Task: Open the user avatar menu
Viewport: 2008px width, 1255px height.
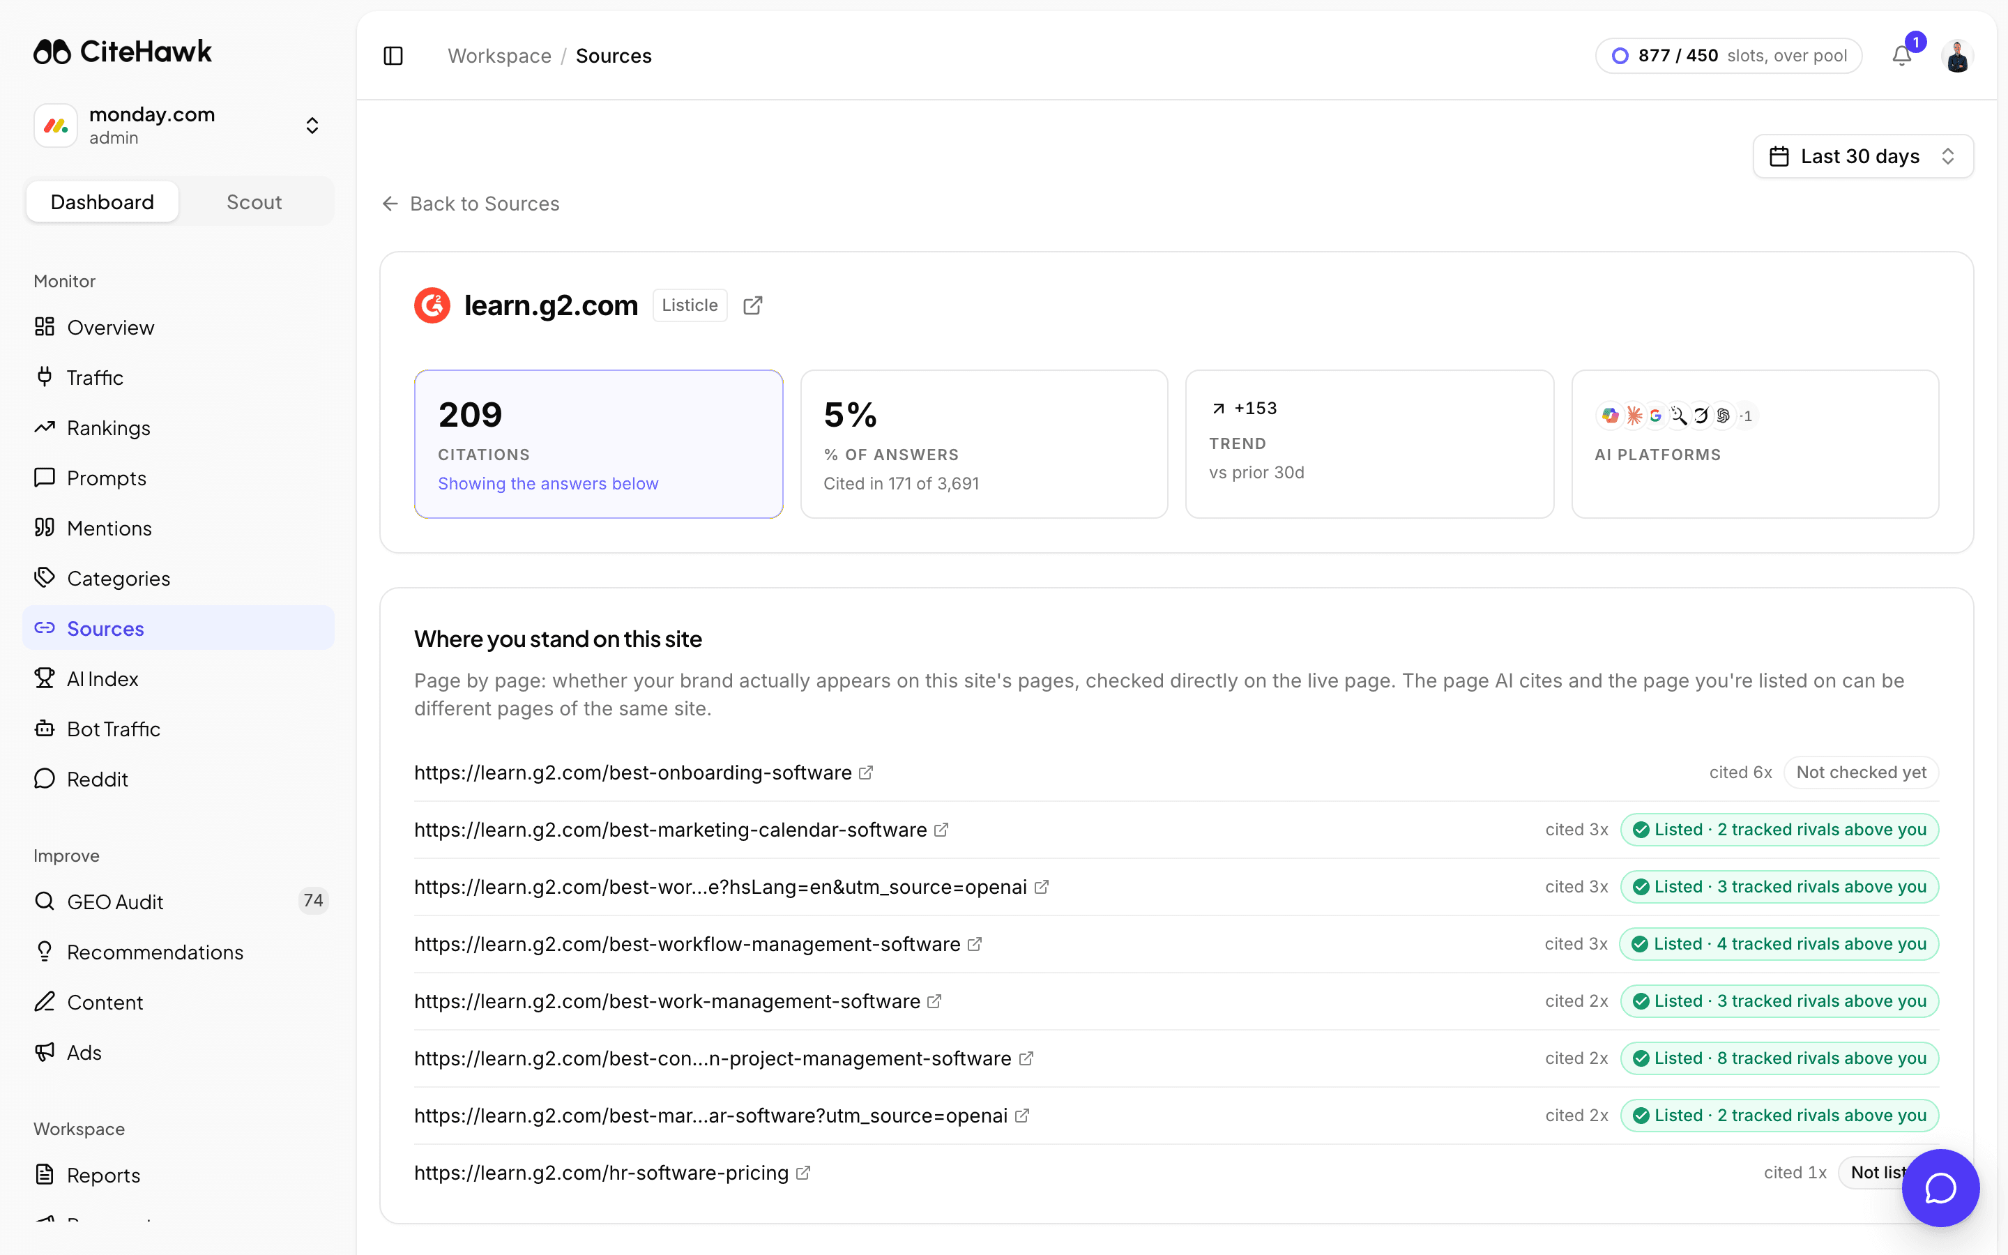Action: pyautogui.click(x=1957, y=56)
